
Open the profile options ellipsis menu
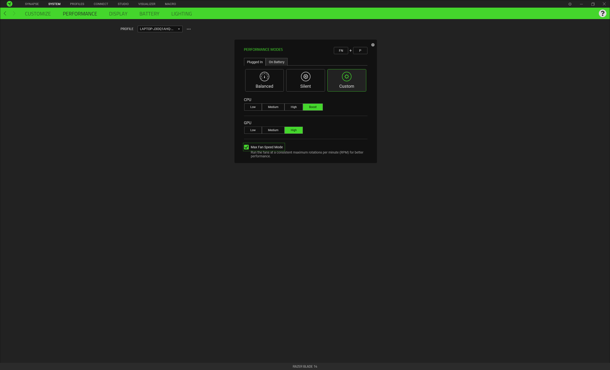point(189,29)
